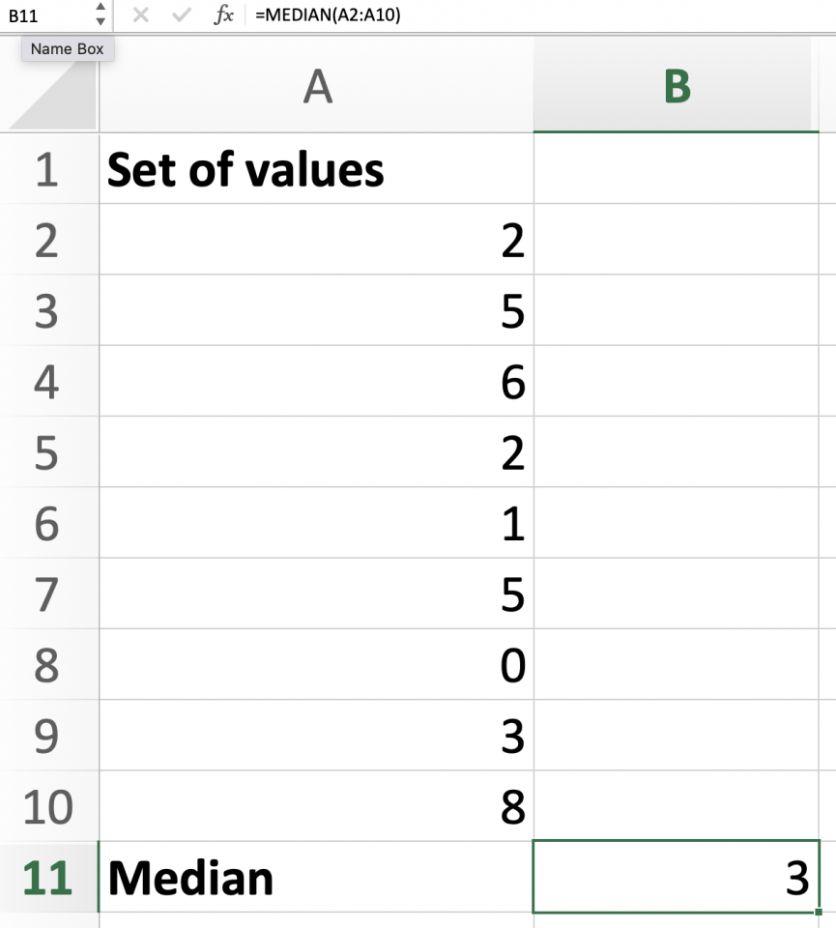This screenshot has width=836, height=928.
Task: Open the Name Box dropdown arrows
Action: click(x=100, y=16)
